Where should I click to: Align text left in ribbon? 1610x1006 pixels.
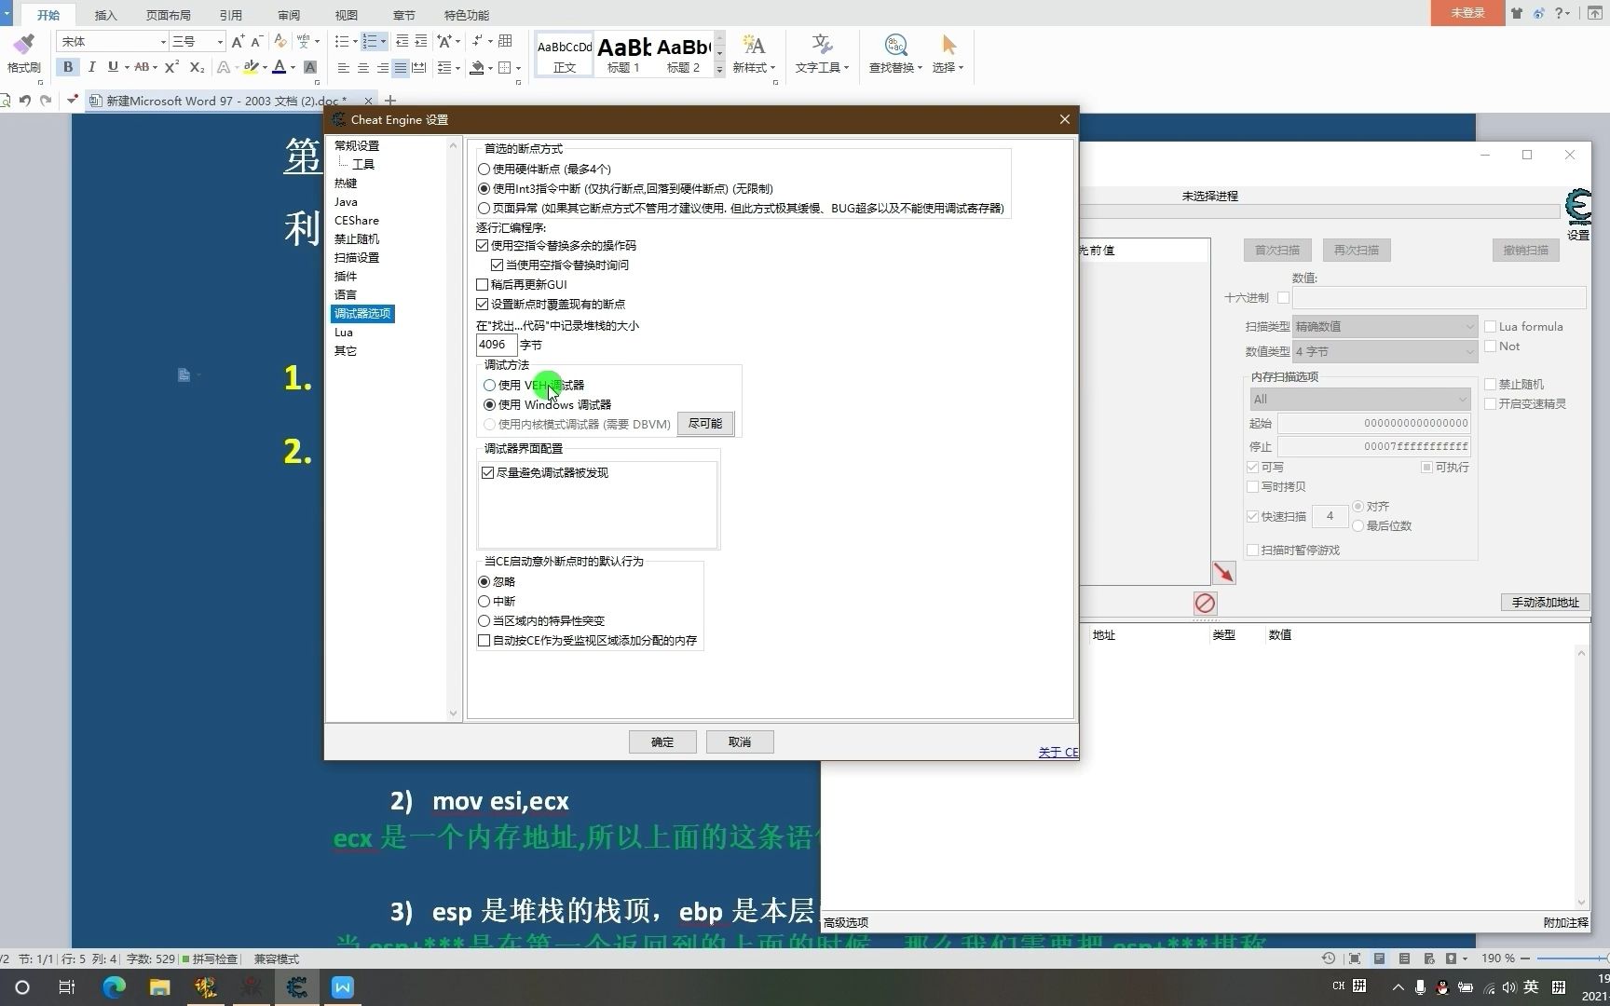coord(343,67)
